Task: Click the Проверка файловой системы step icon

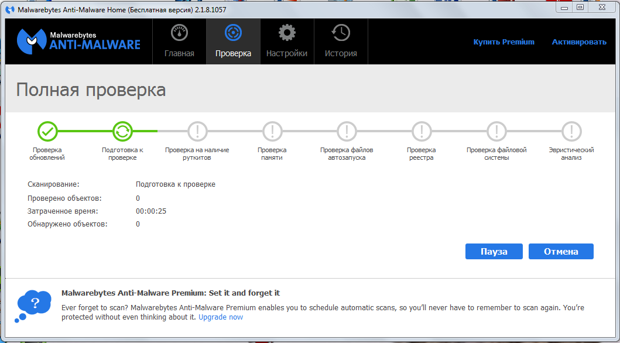Action: [x=496, y=131]
